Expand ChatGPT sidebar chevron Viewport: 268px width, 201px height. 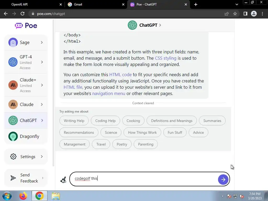[42, 120]
